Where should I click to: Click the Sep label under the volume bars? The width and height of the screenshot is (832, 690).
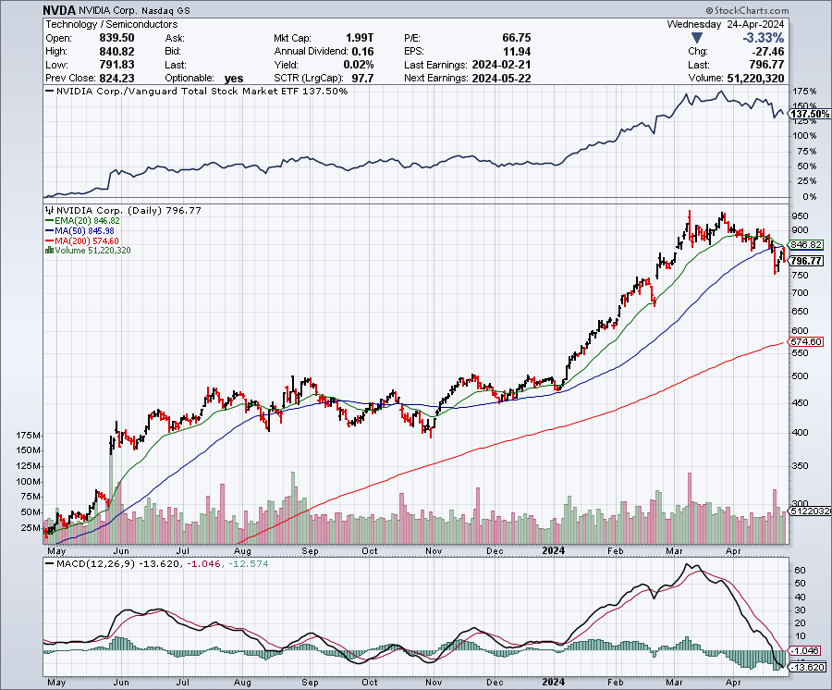(x=310, y=550)
